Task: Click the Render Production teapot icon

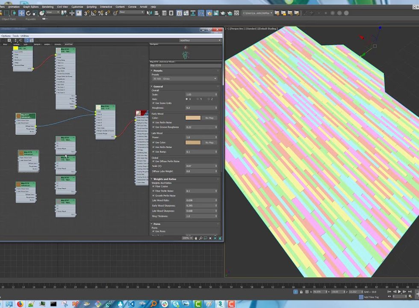Action: tap(223, 13)
